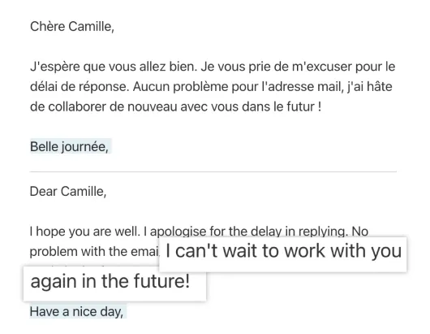The width and height of the screenshot is (430, 334).
Task: Click the words 'replying. No' in English paragraph
Action: coord(333,232)
